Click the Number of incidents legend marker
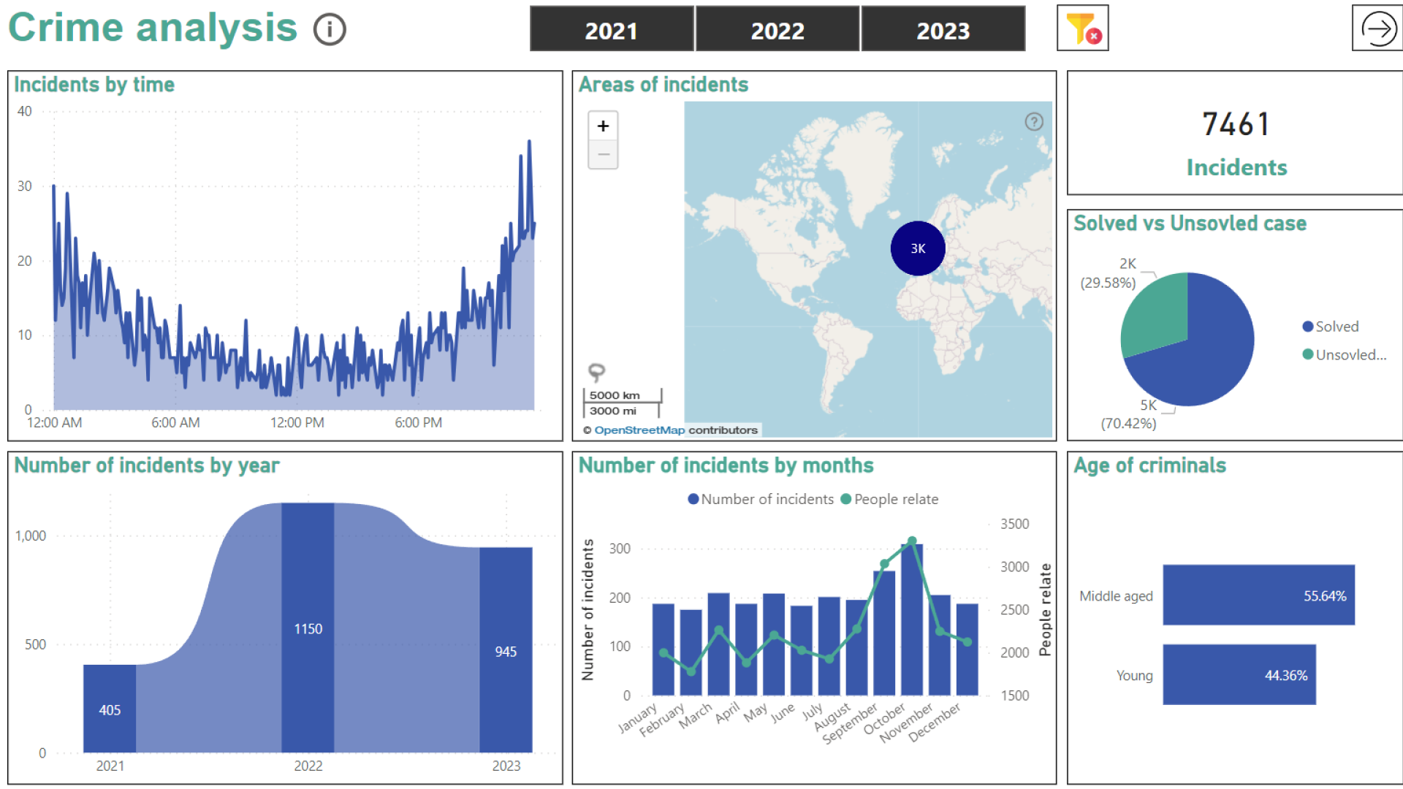Screen dimensions: 1403x789 (693, 499)
